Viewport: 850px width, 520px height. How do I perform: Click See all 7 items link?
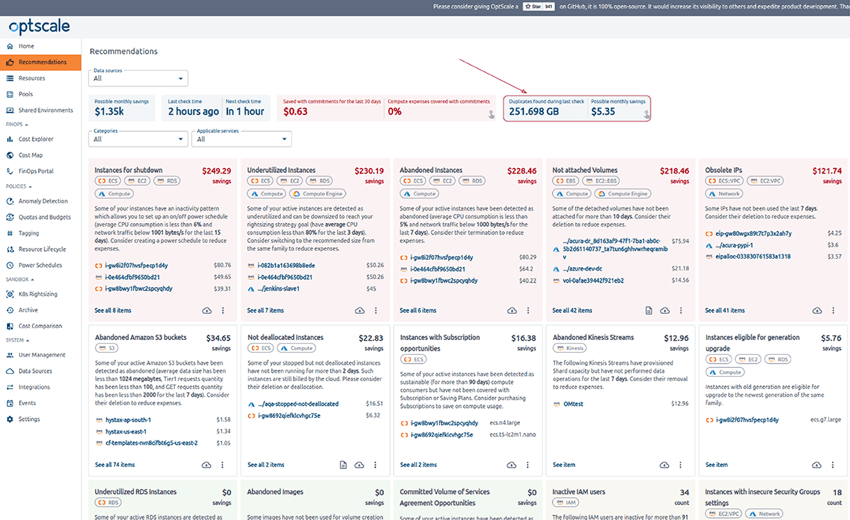point(266,310)
